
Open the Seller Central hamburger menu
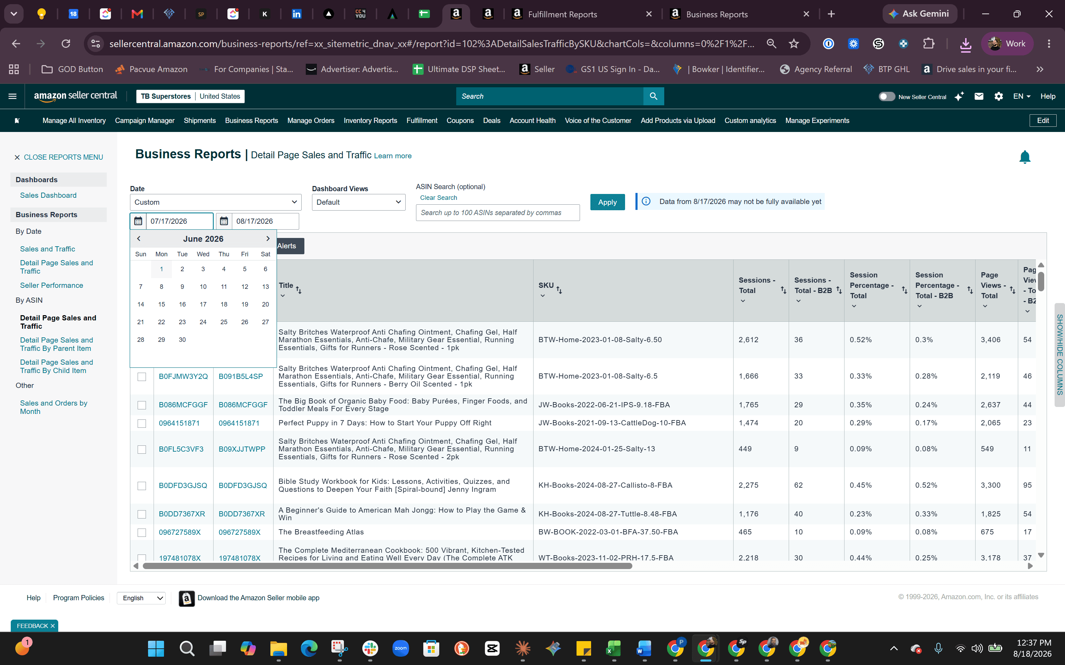[12, 96]
